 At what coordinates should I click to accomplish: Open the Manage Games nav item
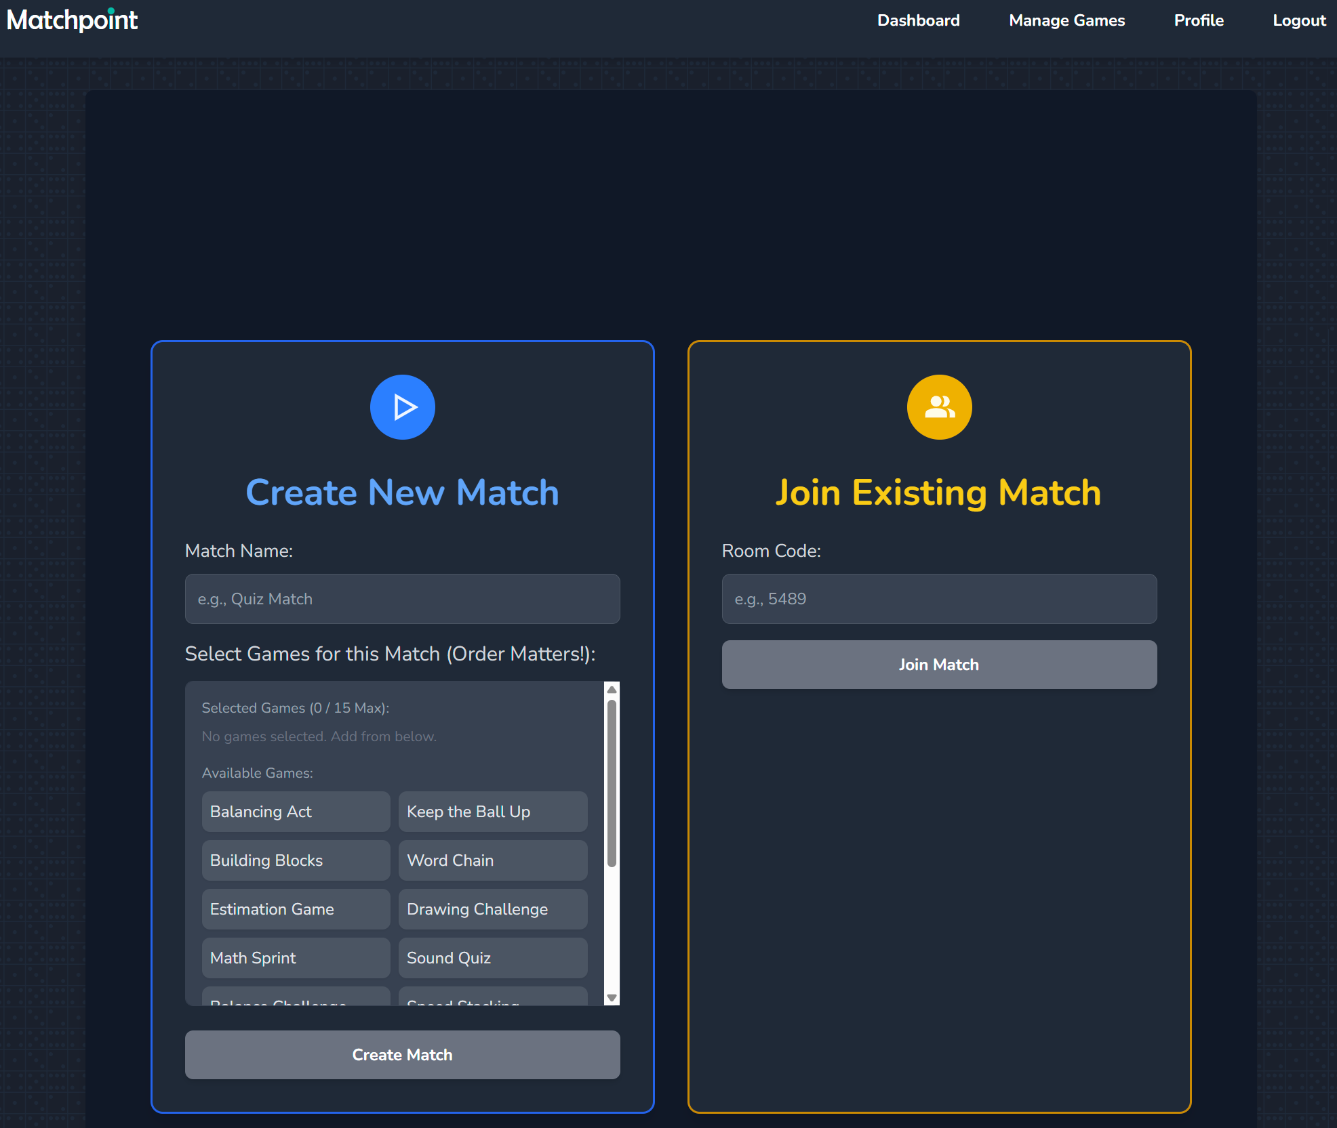1066,20
